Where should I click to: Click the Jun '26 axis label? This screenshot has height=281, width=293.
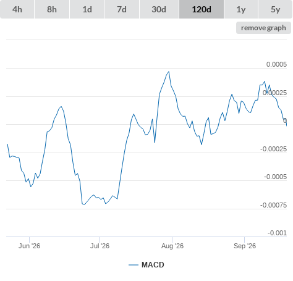[29, 246]
